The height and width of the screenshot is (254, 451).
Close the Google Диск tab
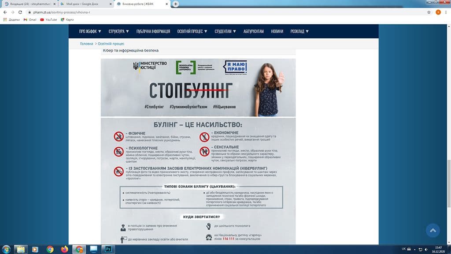[111, 4]
